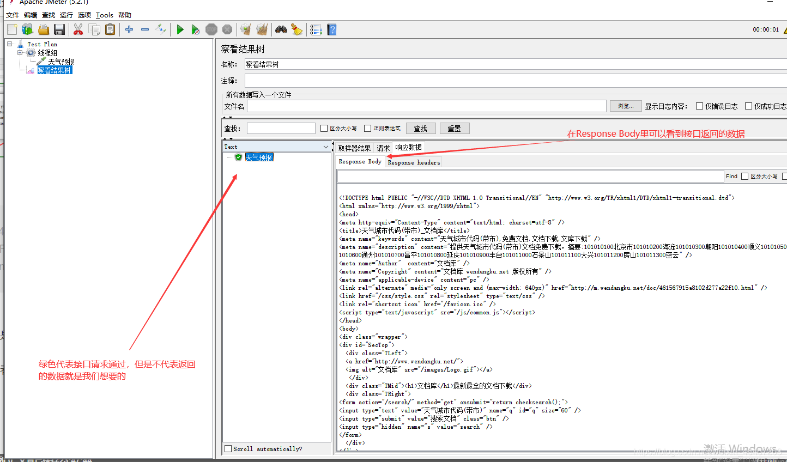Enable 仅错误日志 checkbox
787x462 pixels.
(699, 106)
